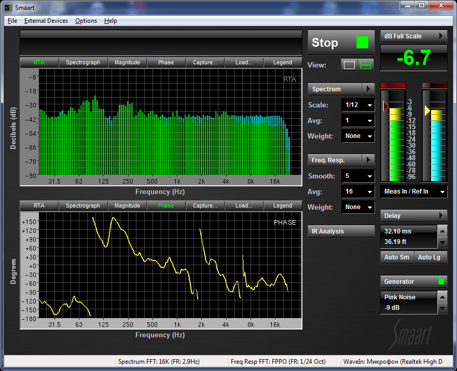457x371 pixels.
Task: Lower generator level with down arrow
Action: (x=442, y=308)
